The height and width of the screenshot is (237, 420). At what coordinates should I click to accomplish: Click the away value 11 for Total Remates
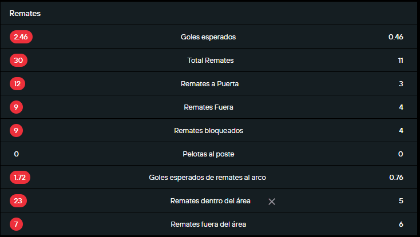[401, 61]
